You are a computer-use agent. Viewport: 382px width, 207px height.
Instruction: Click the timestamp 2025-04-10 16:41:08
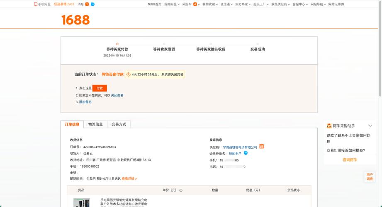(117, 55)
